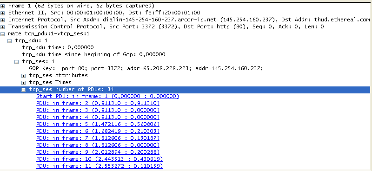Expand tcp_ses Times
Viewport: 372px width, 171px height.
24,83
